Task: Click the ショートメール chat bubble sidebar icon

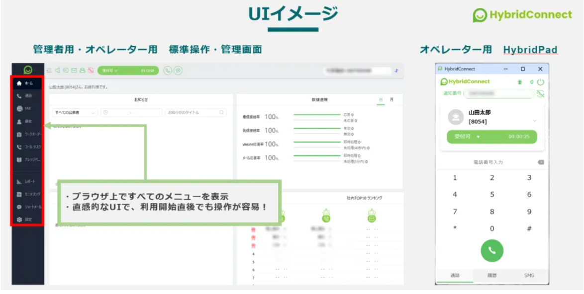Action: point(19,207)
